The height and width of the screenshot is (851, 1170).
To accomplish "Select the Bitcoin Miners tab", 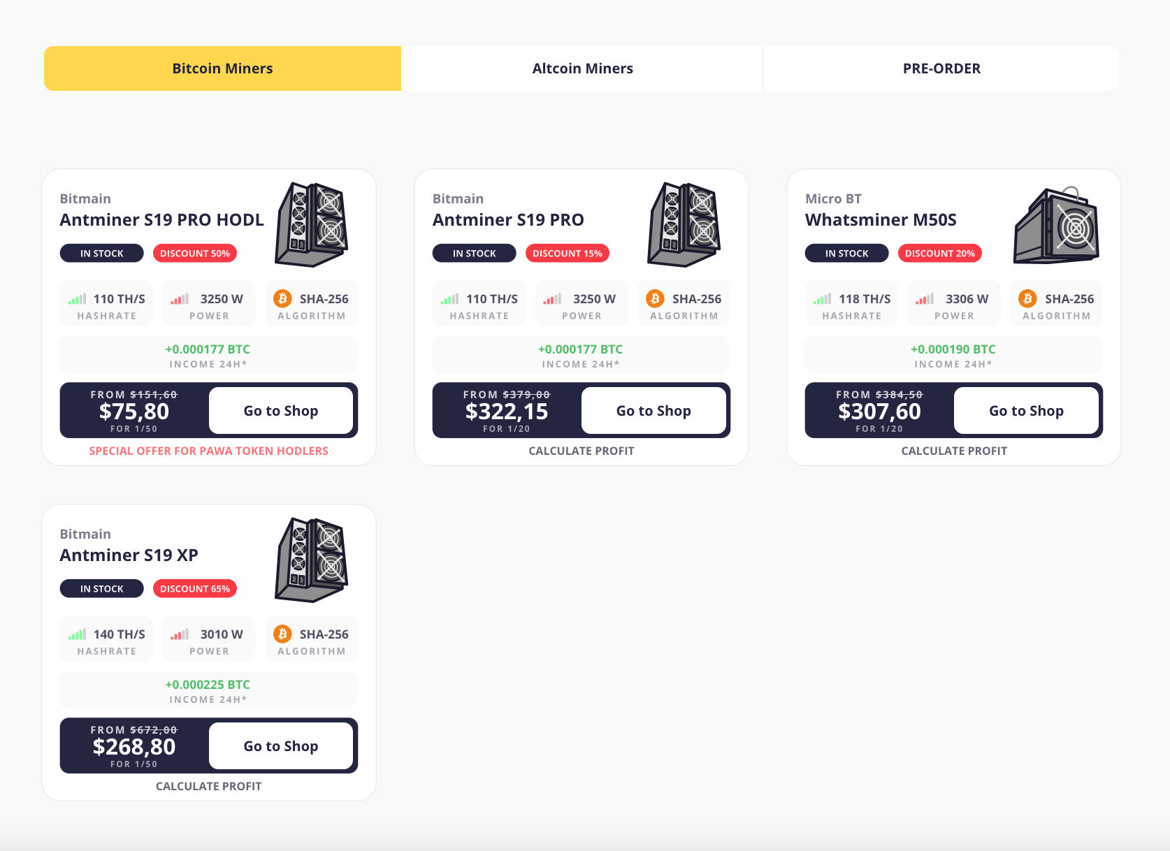I will [222, 68].
